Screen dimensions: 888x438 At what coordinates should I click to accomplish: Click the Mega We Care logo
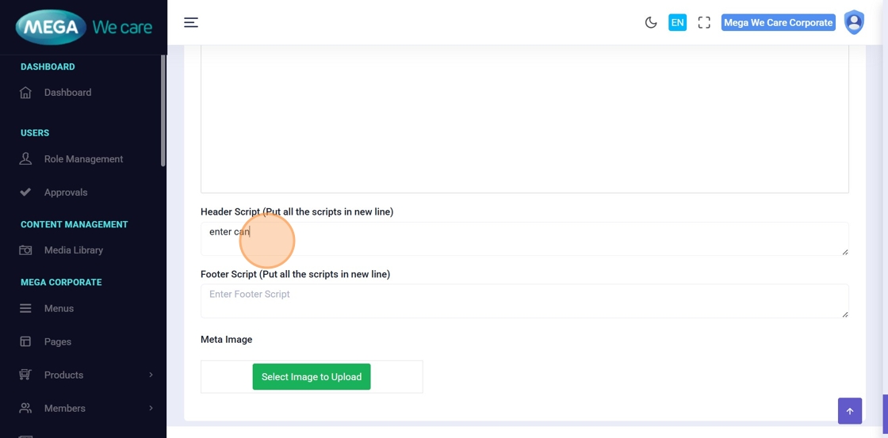[83, 28]
